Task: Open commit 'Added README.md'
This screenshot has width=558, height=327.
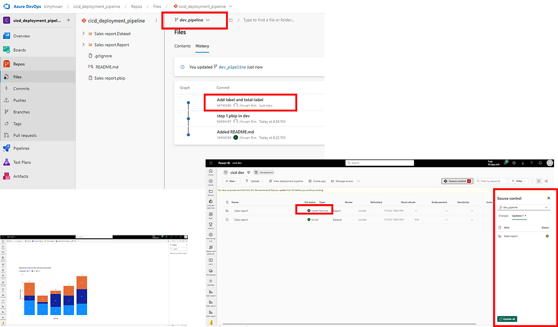Action: (235, 132)
